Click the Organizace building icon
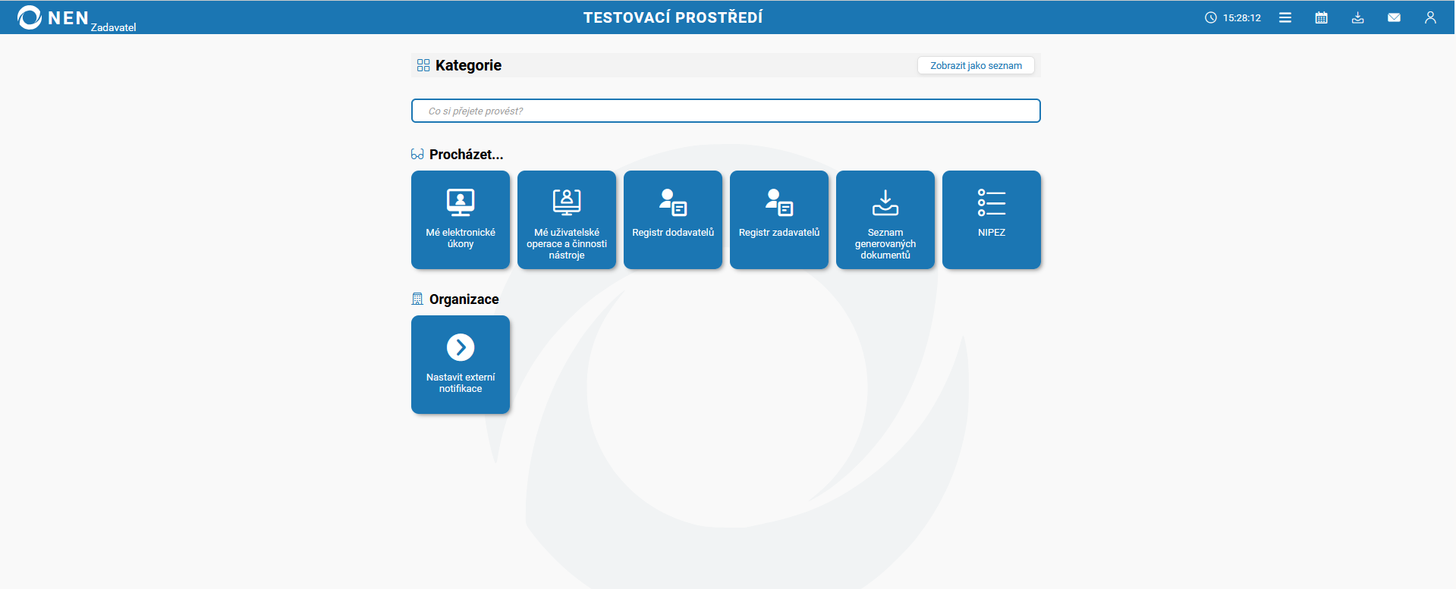 [x=417, y=299]
